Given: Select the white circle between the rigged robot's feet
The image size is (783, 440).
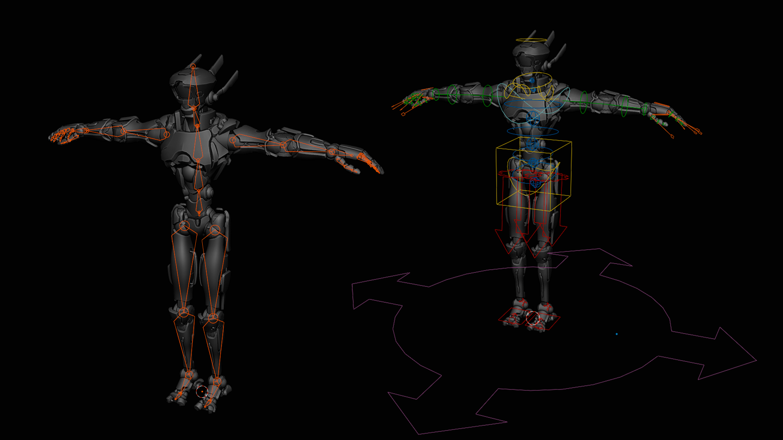Looking at the screenshot, I should [533, 318].
